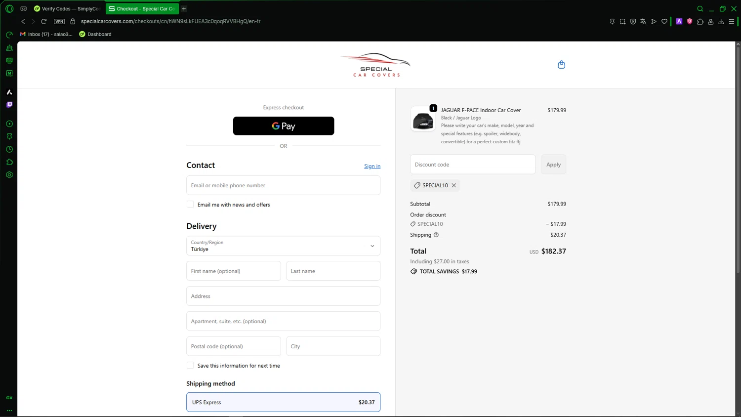Image resolution: width=741 pixels, height=417 pixels.
Task: Open sidebar settings gear icon
Action: [9, 175]
